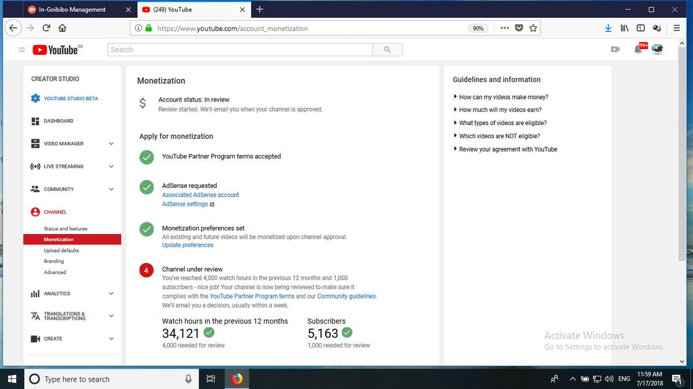The width and height of the screenshot is (693, 389).
Task: Select the Monetization sidebar item
Action: click(x=72, y=239)
